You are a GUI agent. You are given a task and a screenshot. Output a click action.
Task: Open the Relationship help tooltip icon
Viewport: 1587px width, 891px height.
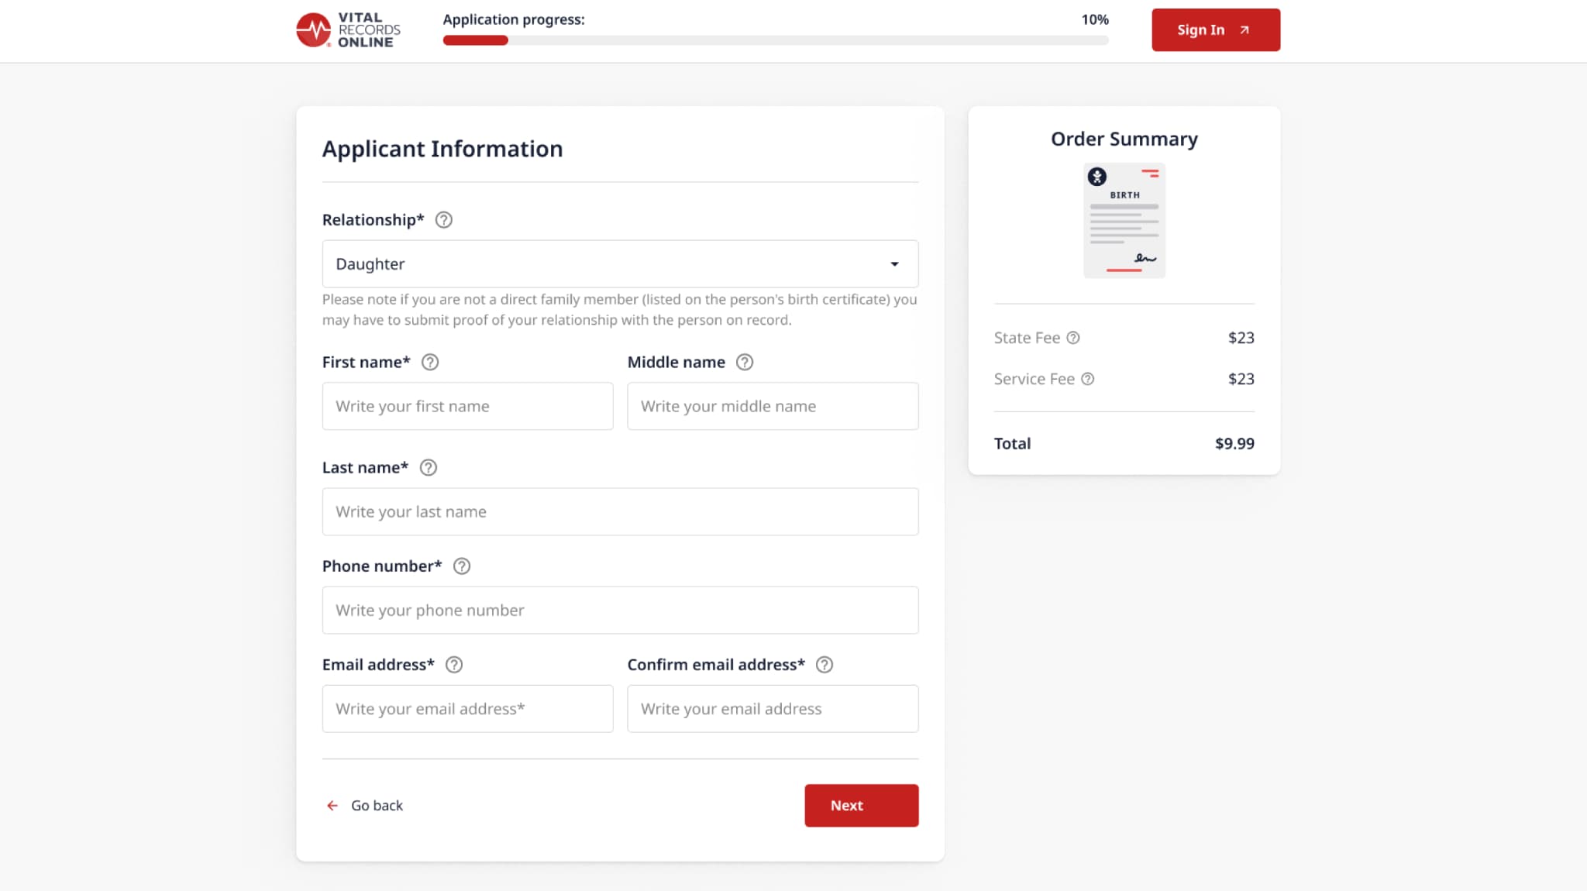tap(443, 220)
